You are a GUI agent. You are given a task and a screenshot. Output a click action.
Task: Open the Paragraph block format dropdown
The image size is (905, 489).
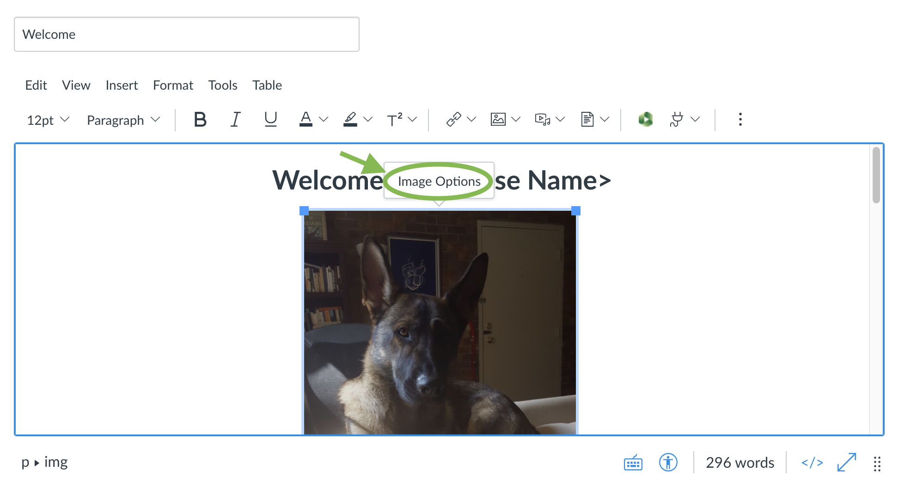(123, 120)
